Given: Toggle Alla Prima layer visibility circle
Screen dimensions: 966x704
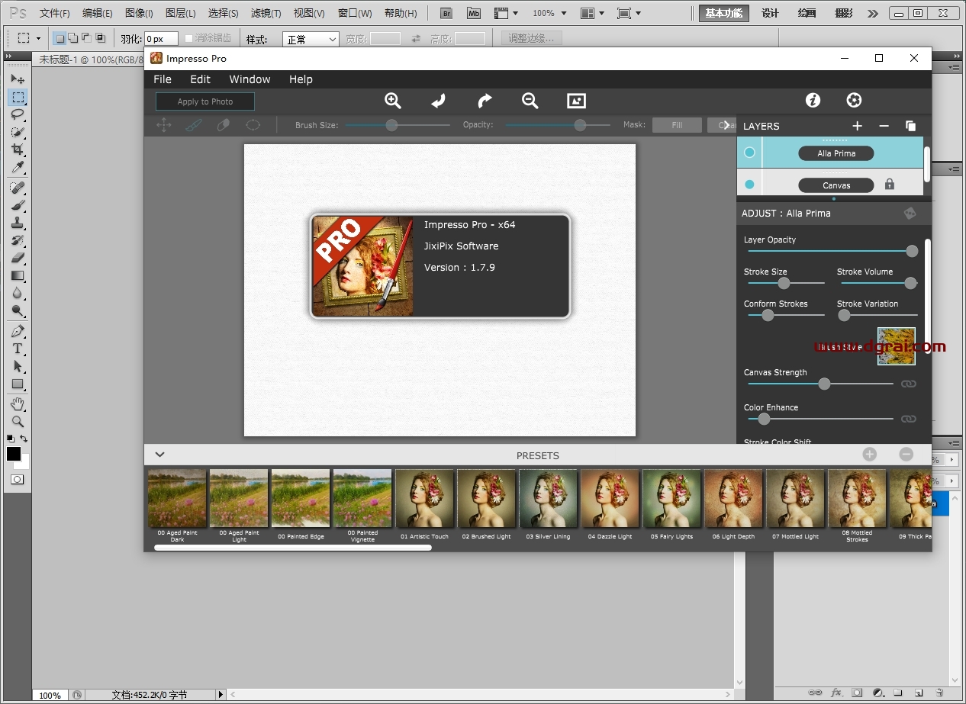Looking at the screenshot, I should [x=749, y=153].
